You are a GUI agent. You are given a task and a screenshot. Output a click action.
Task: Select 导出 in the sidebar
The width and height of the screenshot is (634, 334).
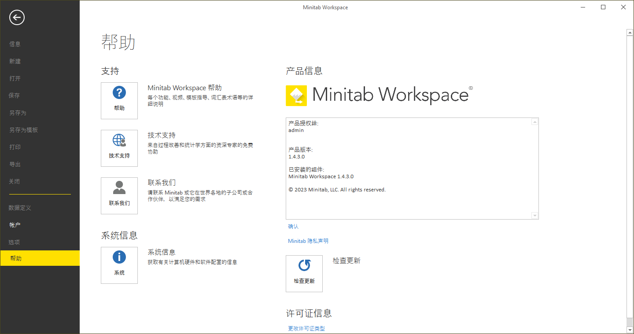[15, 164]
